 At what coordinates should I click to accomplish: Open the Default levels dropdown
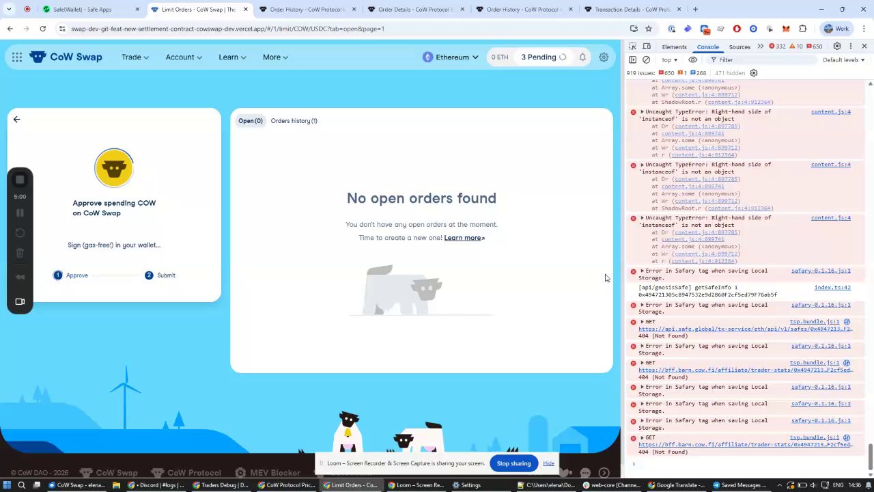(844, 60)
